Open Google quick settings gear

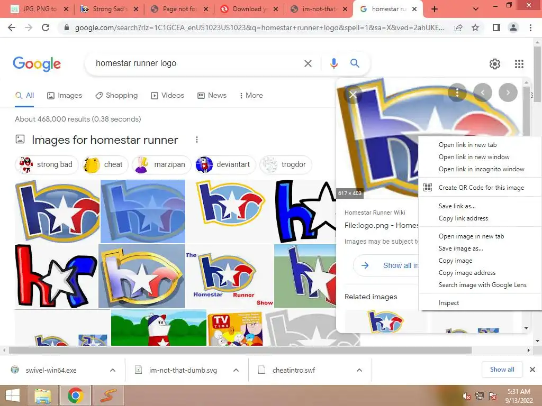click(x=495, y=64)
